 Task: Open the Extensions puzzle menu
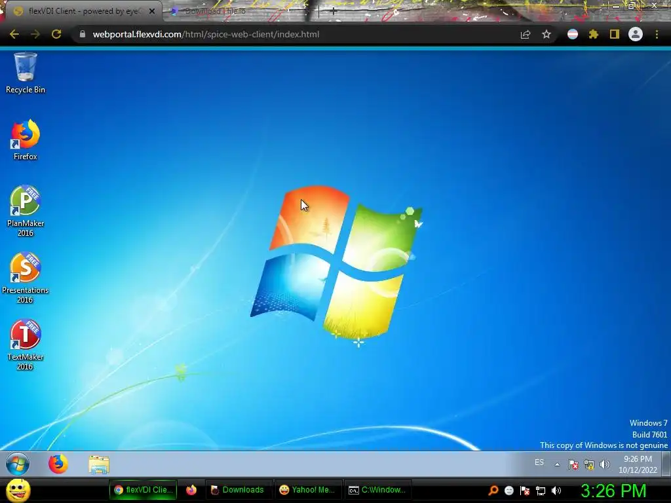click(594, 34)
